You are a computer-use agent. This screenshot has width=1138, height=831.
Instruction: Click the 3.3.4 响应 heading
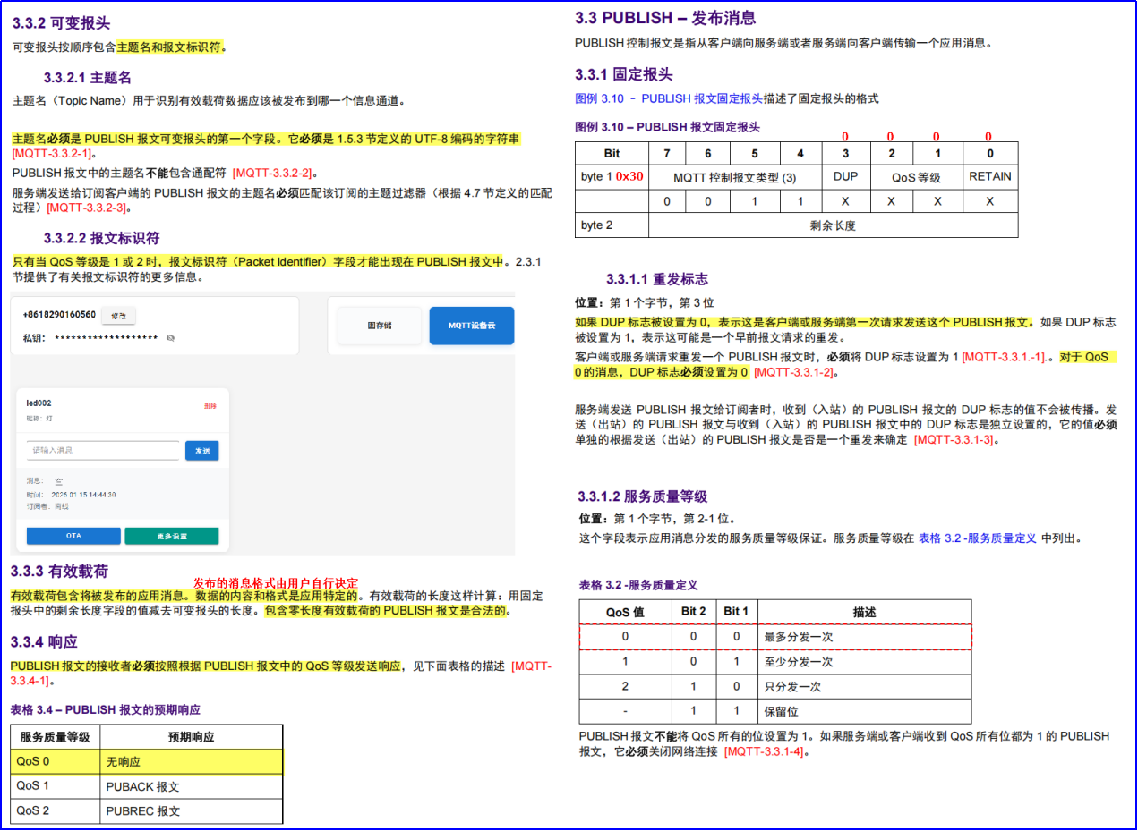pos(44,641)
